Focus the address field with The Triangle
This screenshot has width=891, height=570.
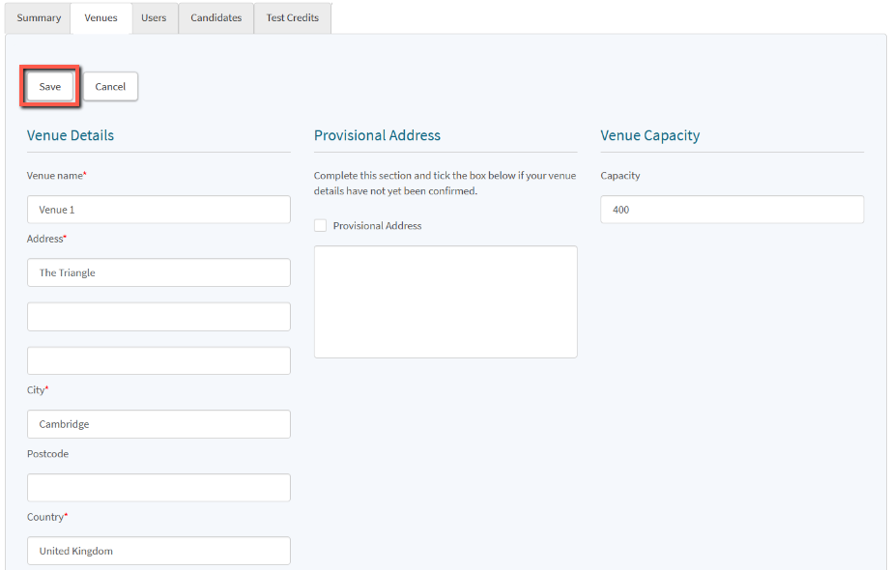[158, 272]
